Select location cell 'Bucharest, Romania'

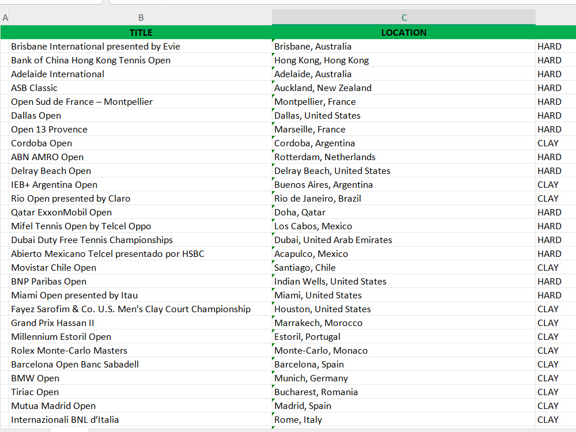click(x=404, y=392)
